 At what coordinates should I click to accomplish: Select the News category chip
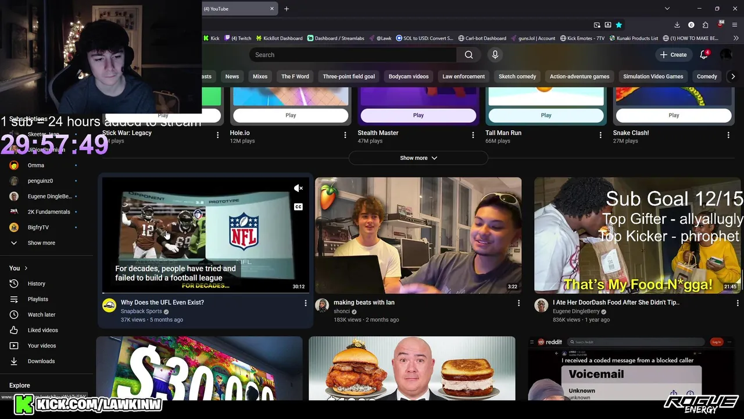(x=232, y=76)
